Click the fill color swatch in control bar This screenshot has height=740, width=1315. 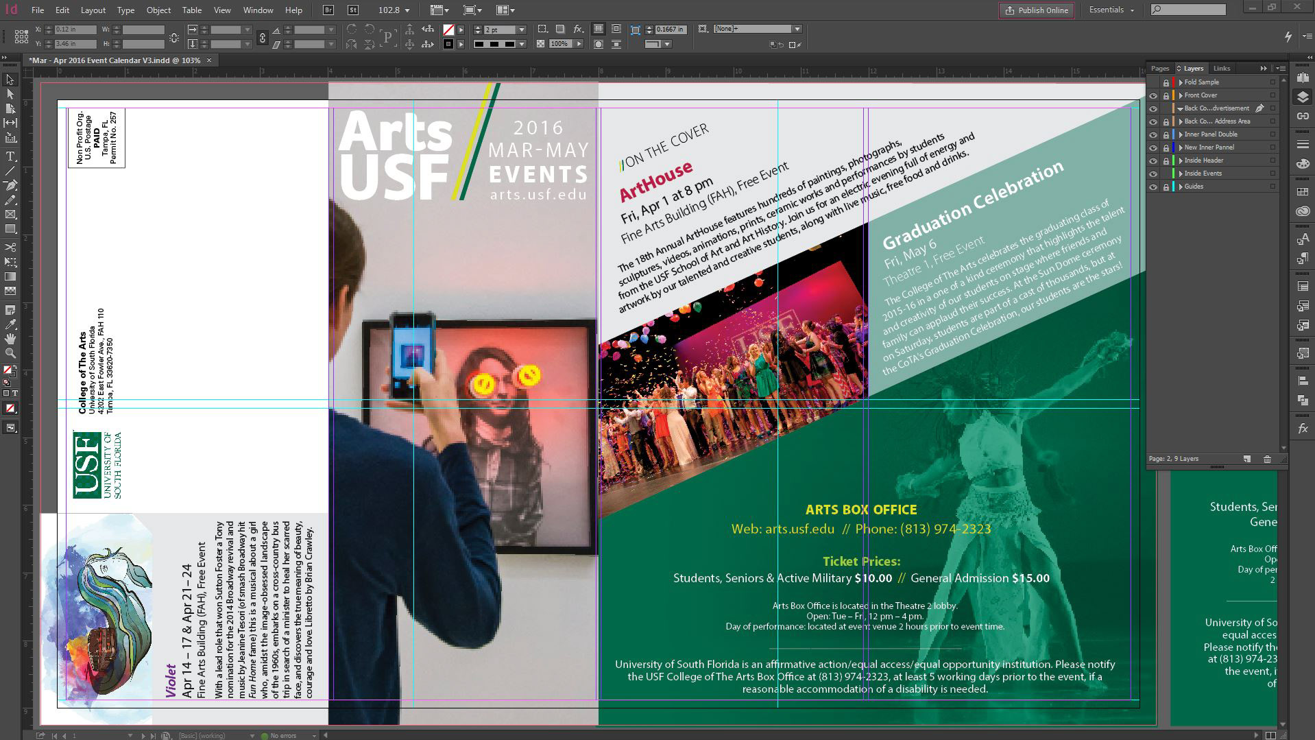pos(448,30)
